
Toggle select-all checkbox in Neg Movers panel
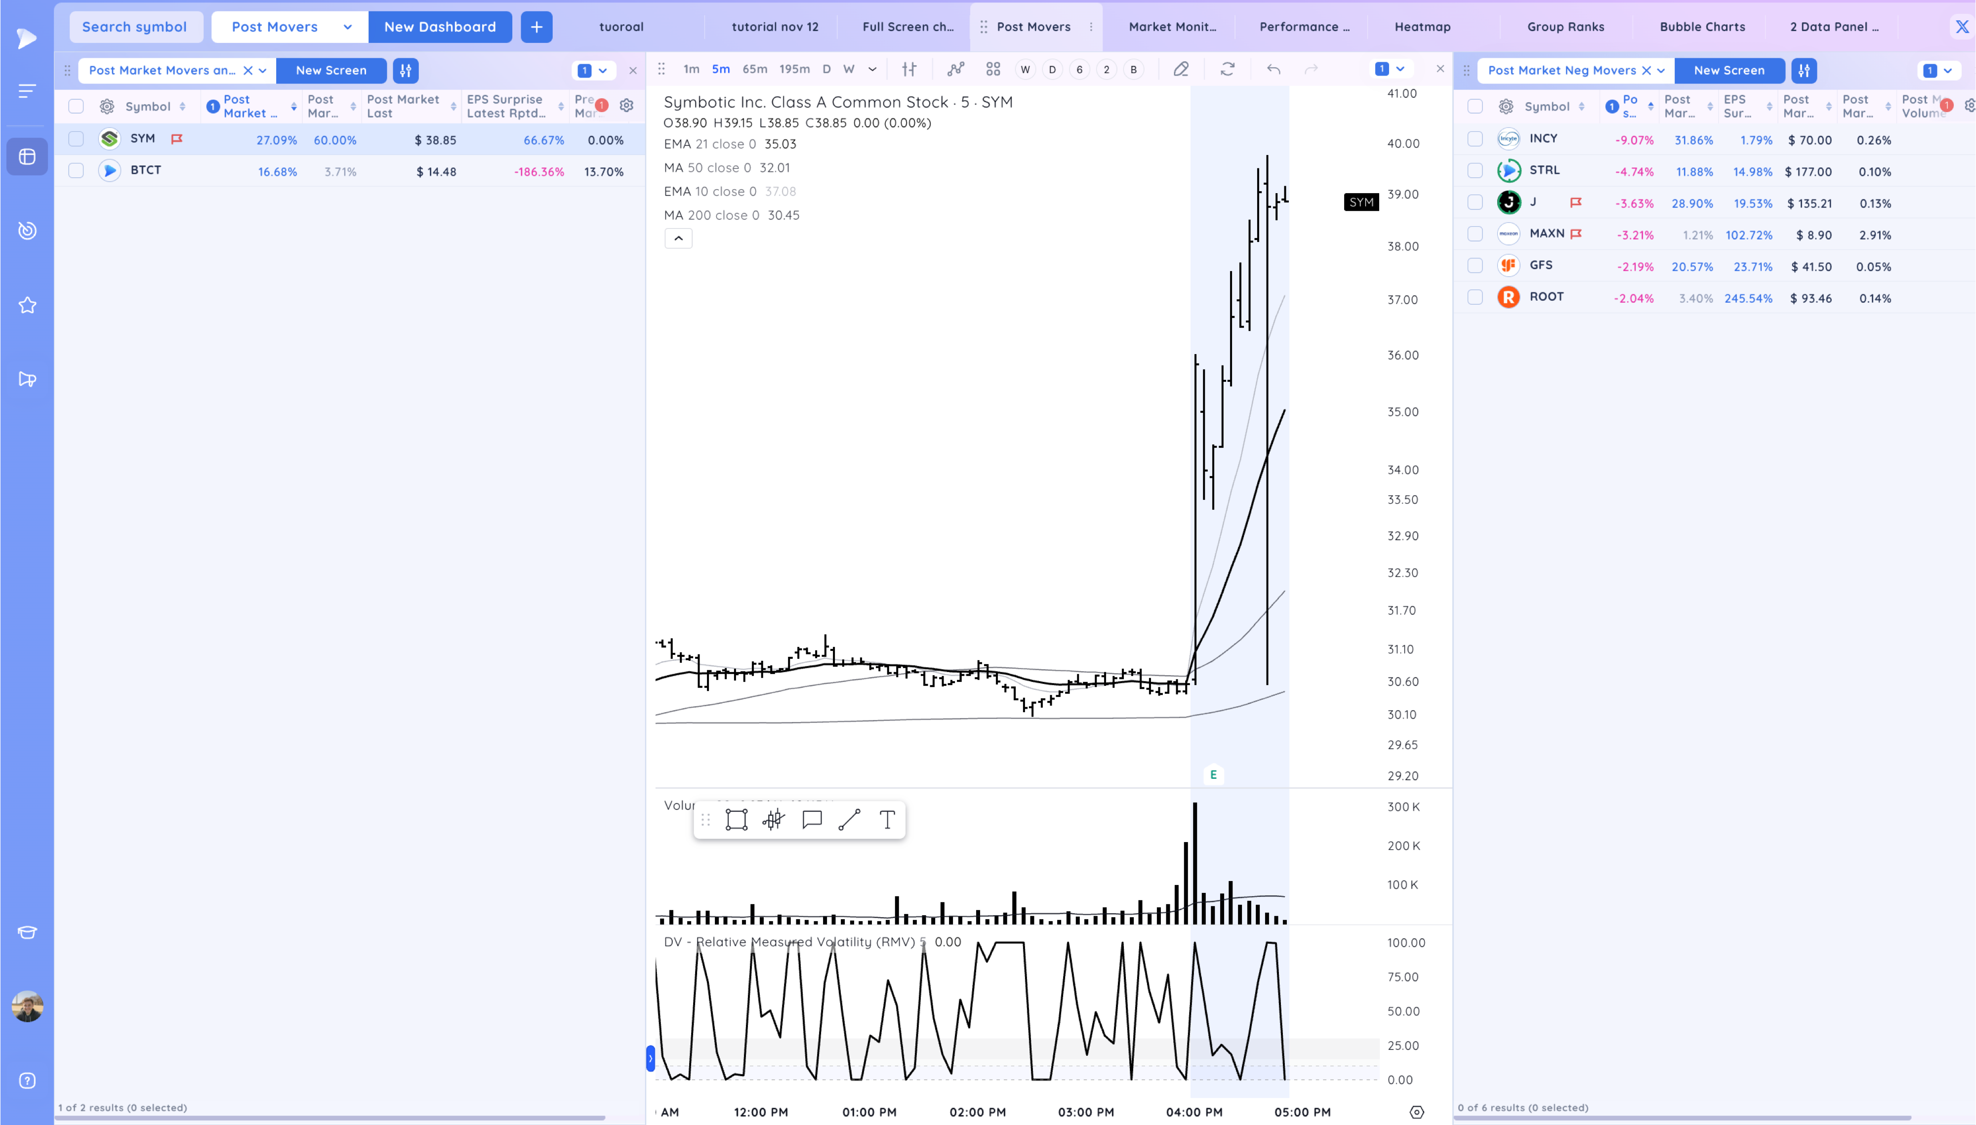[x=1475, y=106]
